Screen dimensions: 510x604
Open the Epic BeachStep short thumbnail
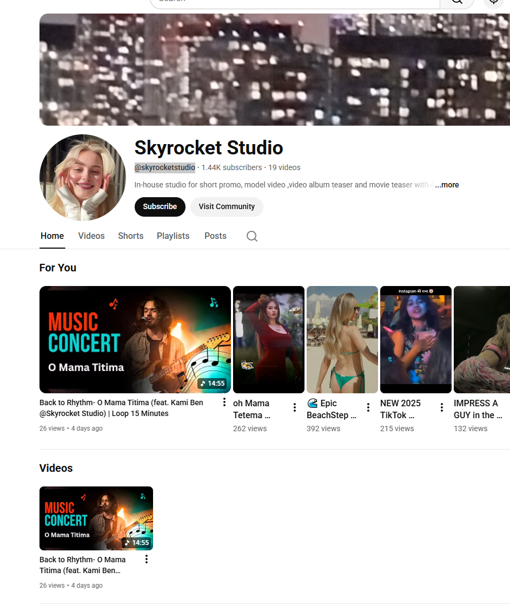coord(342,340)
